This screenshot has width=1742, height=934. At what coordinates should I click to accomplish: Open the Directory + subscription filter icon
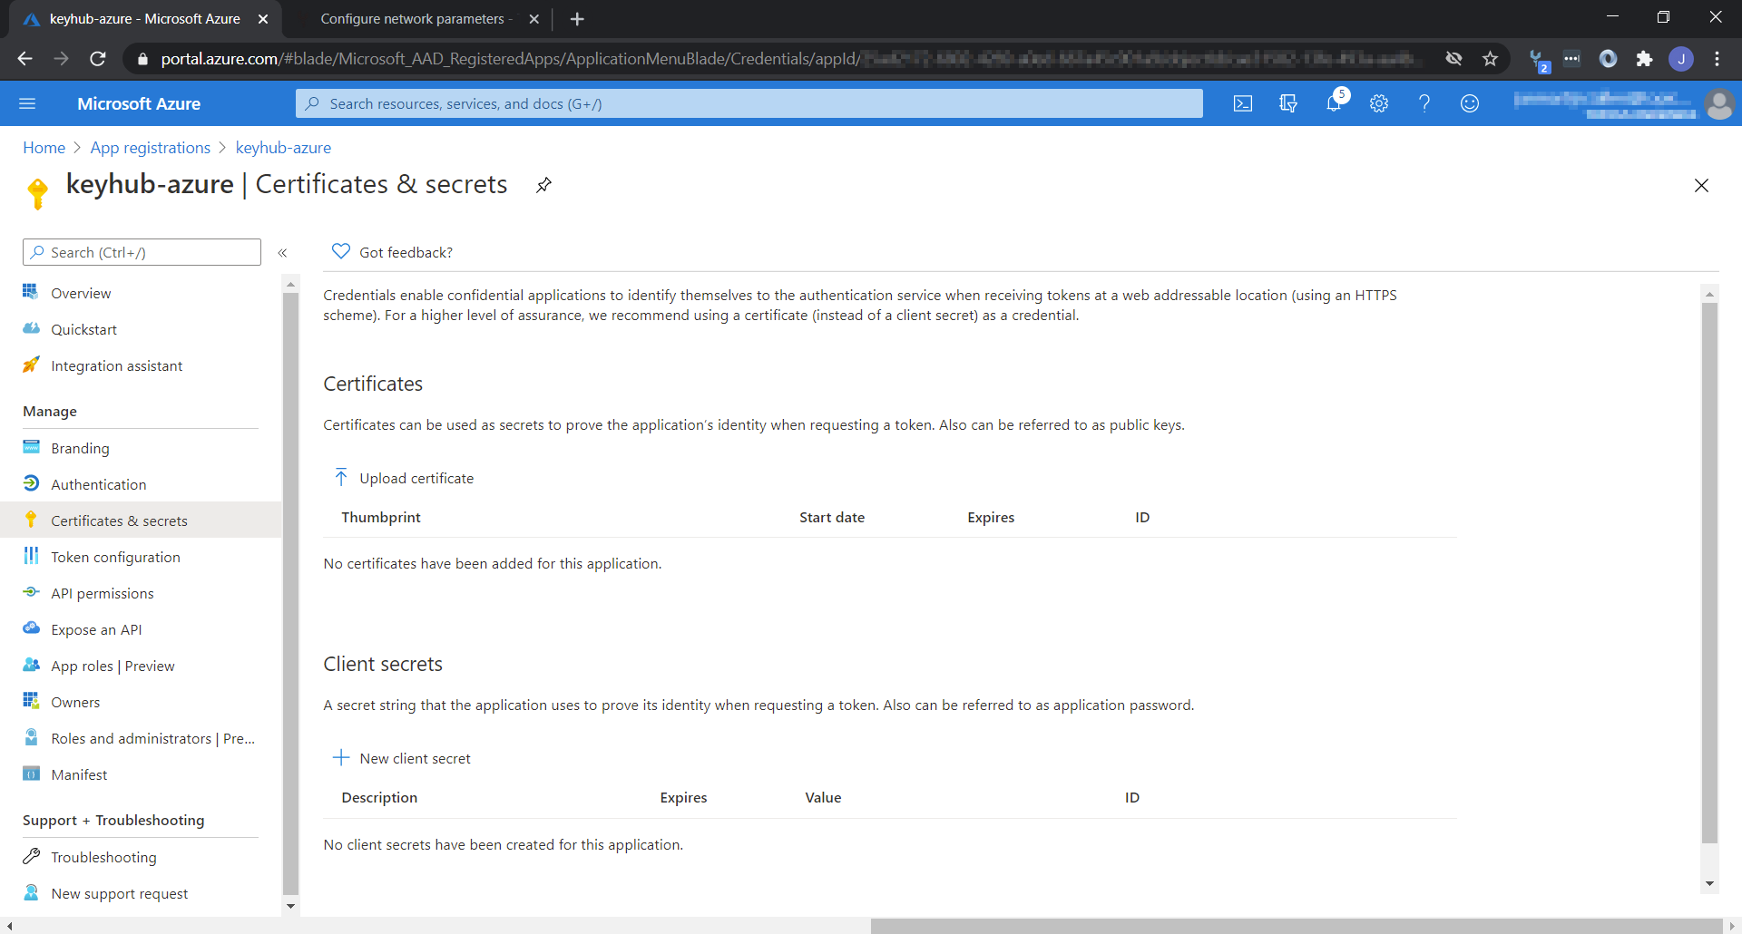[x=1288, y=103]
